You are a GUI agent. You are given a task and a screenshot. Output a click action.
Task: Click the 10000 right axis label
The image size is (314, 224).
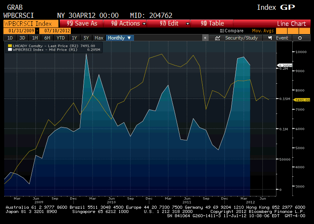point(301,52)
